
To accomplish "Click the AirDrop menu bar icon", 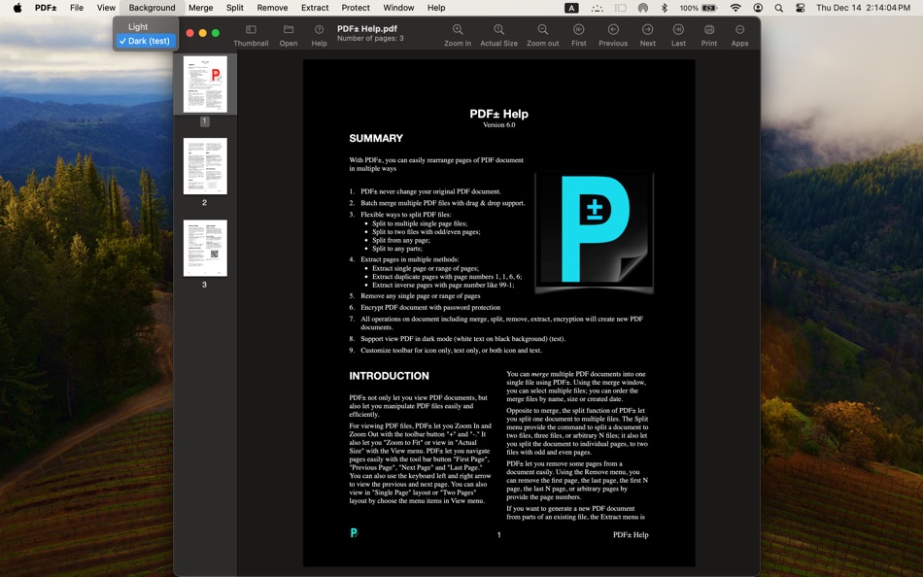I will [x=643, y=8].
